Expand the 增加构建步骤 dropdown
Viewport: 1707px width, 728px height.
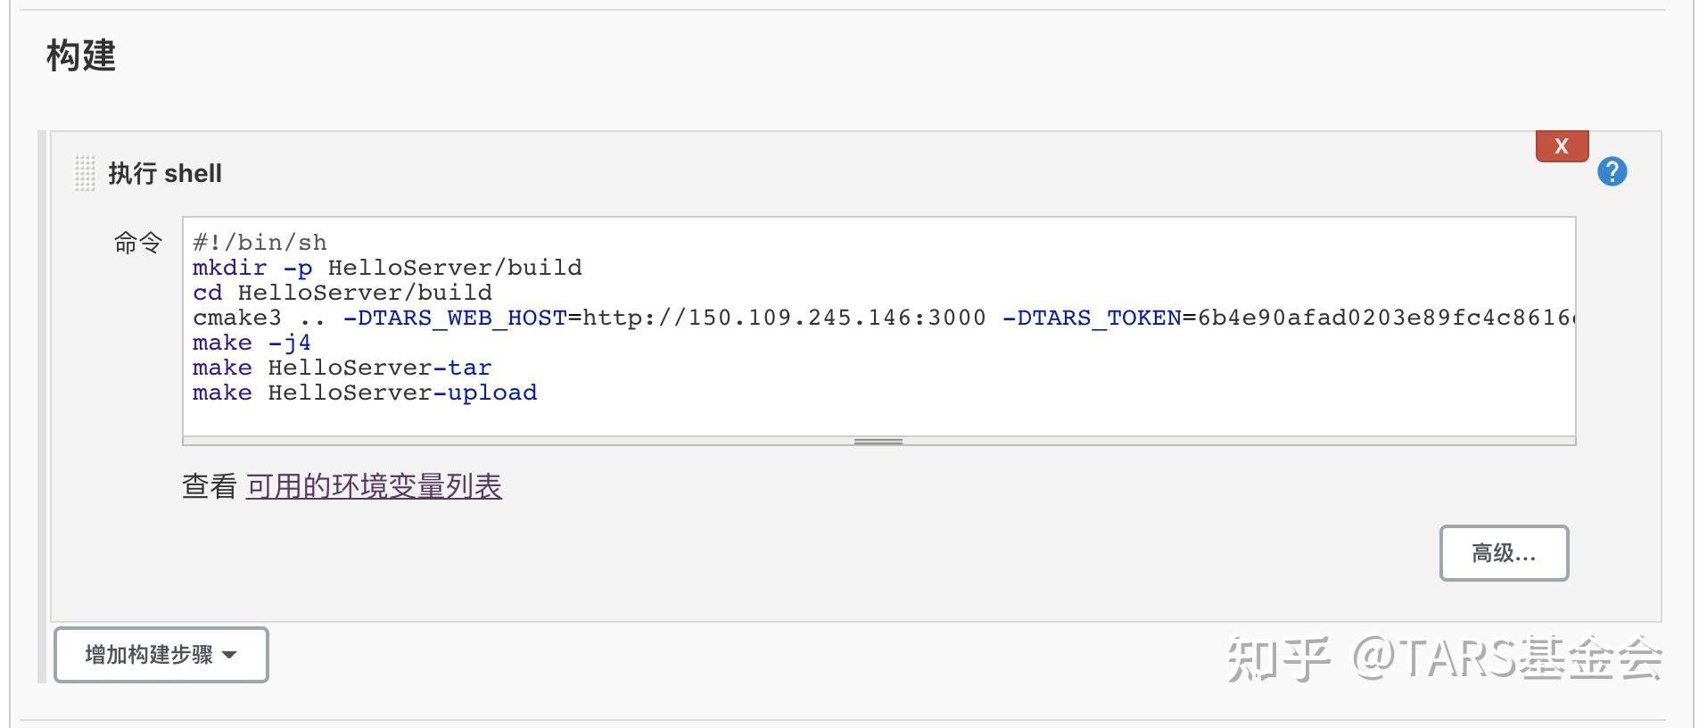(x=161, y=655)
